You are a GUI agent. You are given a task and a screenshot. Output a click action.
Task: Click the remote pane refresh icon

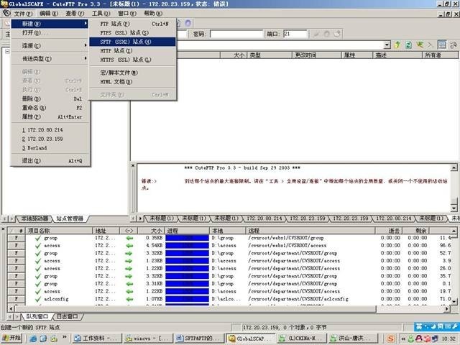click(410, 45)
